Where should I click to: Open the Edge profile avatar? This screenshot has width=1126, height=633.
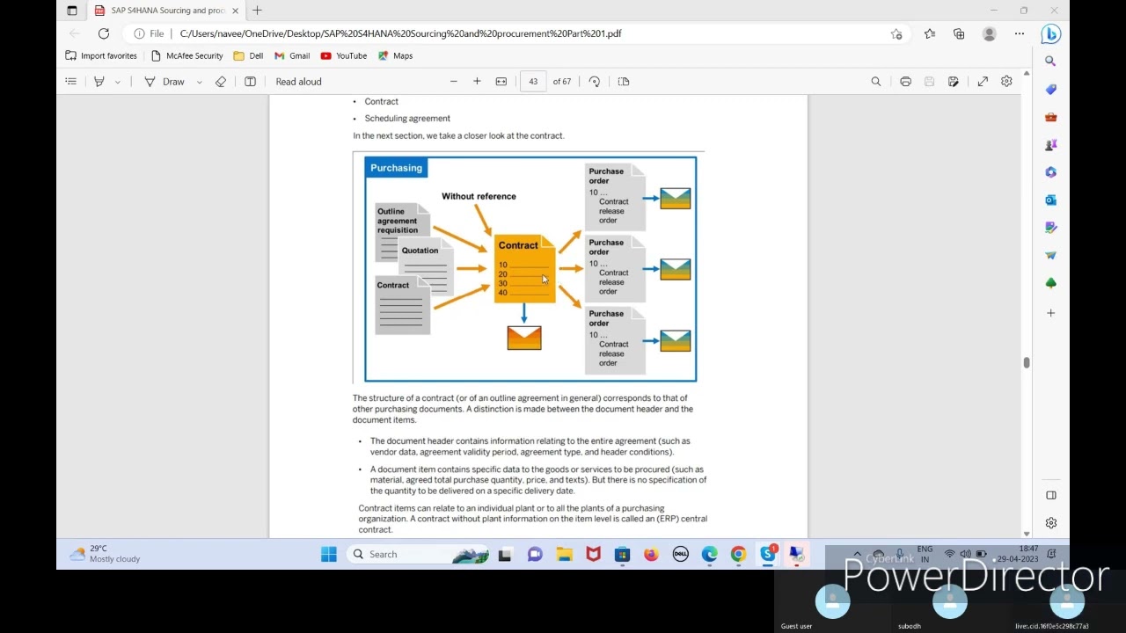coord(990,33)
